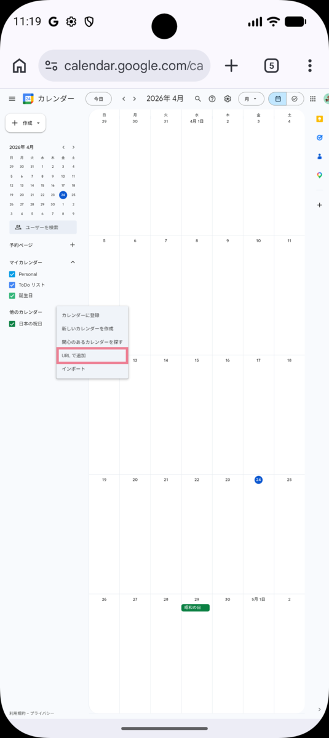
Task: Click the 他のカレンダー section label
Action: [26, 312]
